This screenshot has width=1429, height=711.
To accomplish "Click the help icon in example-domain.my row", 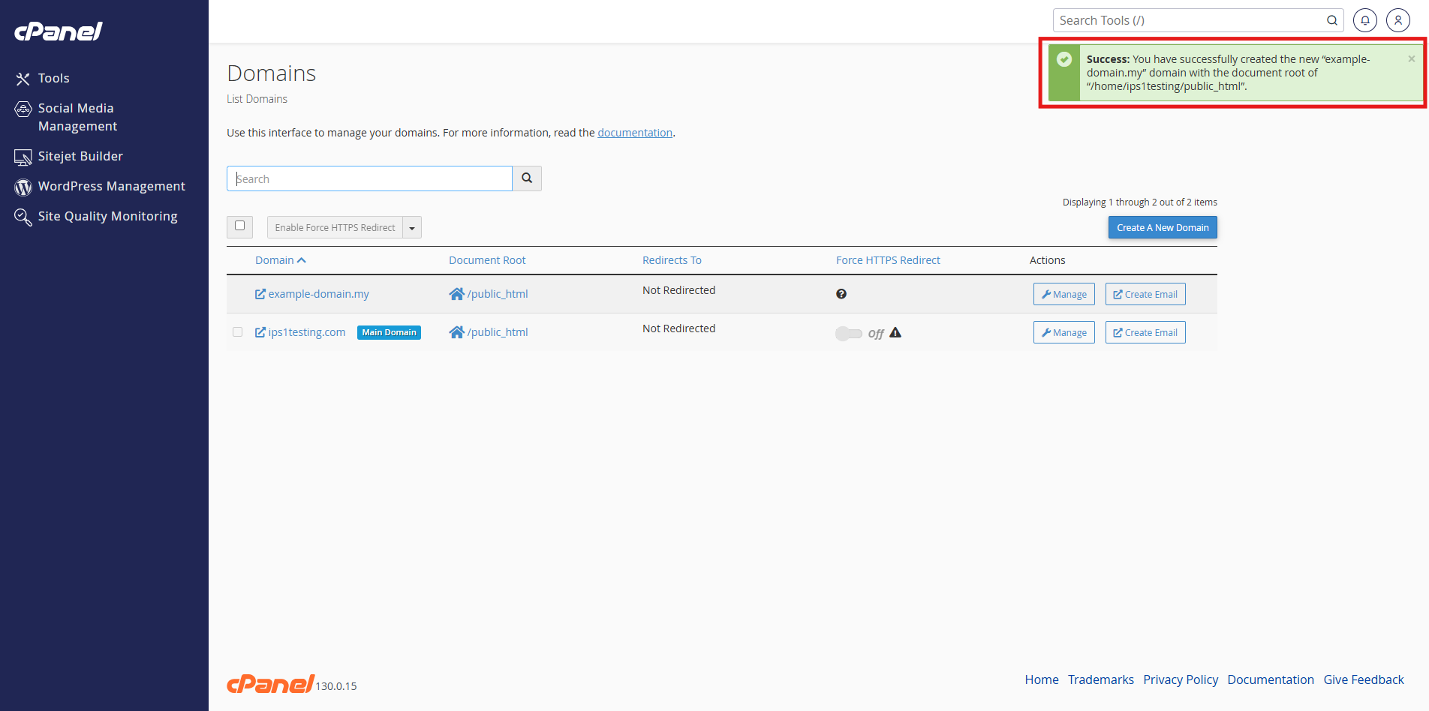I will [841, 294].
